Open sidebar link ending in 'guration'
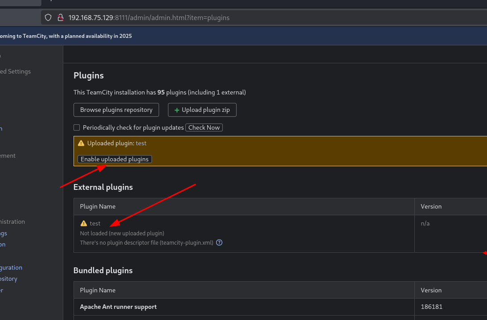The height and width of the screenshot is (320, 487). [x=11, y=267]
